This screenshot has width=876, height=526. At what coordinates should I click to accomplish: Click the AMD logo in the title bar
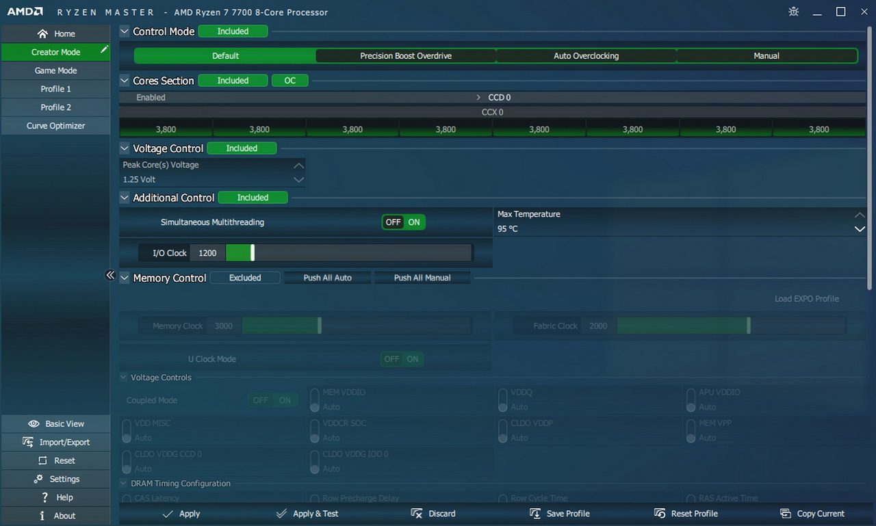(x=25, y=12)
